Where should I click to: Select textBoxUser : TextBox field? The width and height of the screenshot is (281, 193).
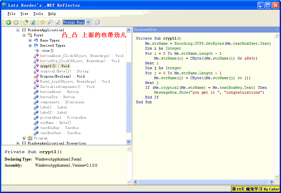click(x=61, y=133)
